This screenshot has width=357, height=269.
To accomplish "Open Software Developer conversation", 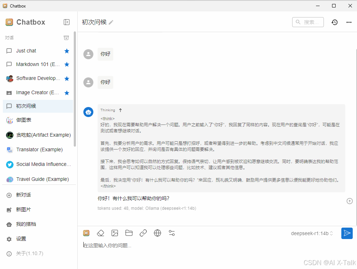I will [x=38, y=78].
